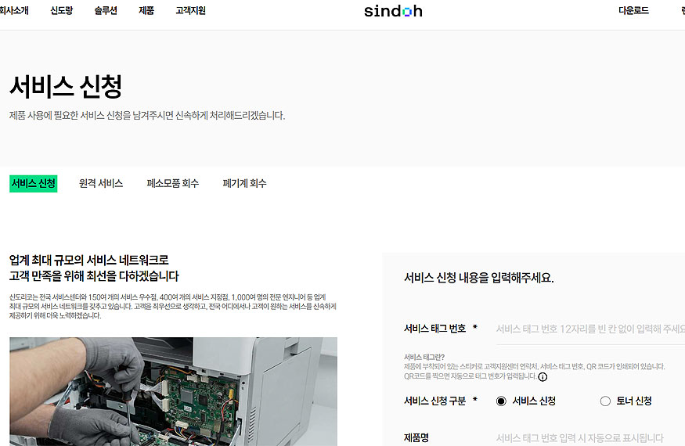Open the 제품 menu
The height and width of the screenshot is (446, 685).
[x=146, y=10]
